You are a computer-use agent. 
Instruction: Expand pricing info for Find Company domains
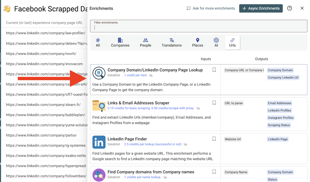tap(165, 177)
